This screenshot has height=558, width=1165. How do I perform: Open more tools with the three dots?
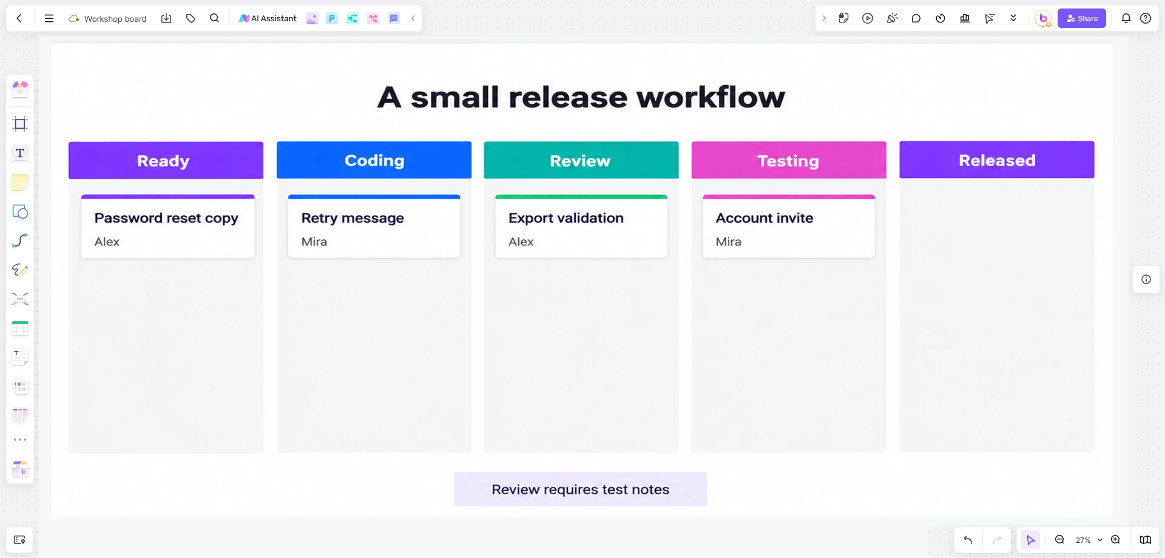[x=20, y=440]
